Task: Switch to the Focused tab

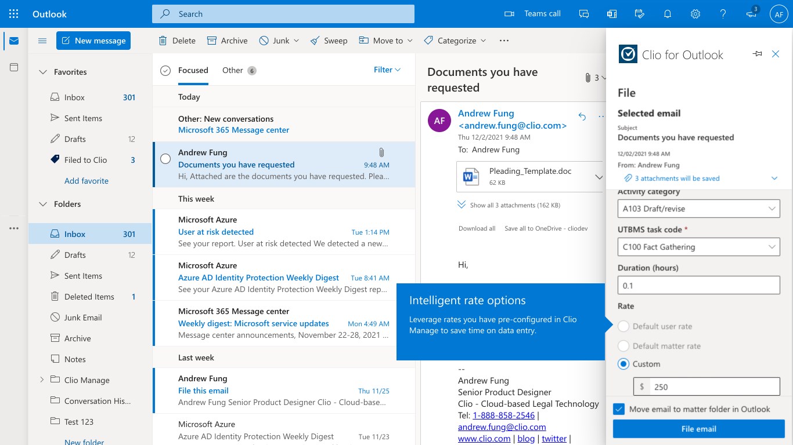Action: [193, 70]
